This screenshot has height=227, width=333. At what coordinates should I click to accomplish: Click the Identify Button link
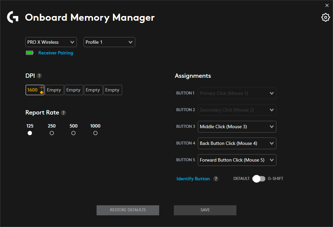193,179
